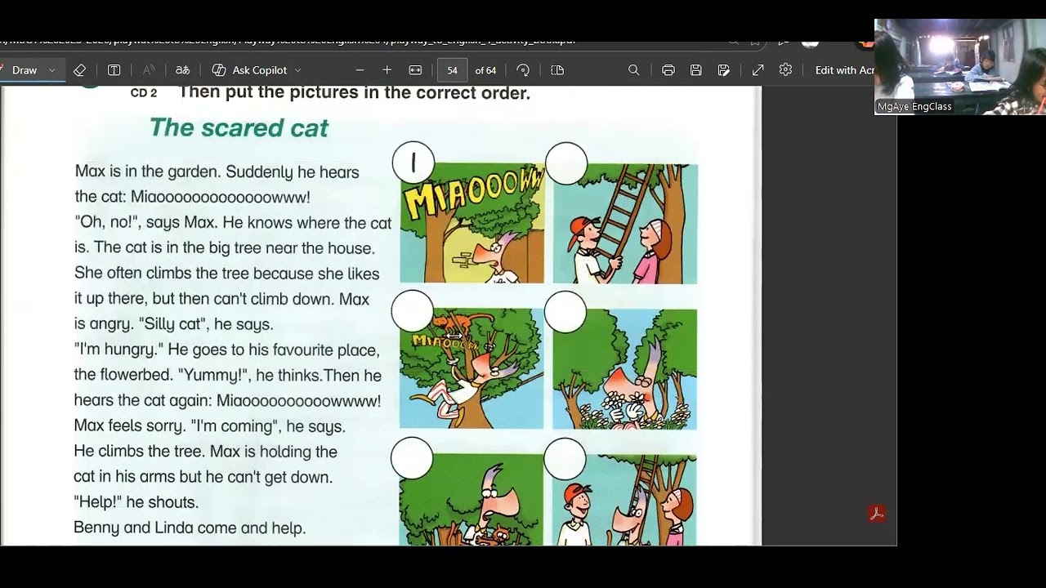Click the MIAOOOWW garden picture
This screenshot has height=588, width=1046.
472,223
